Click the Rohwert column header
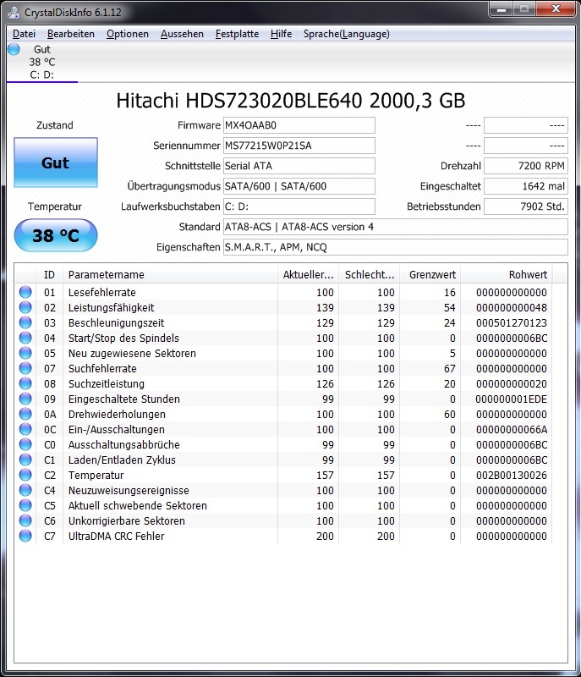Screen dimensions: 581x677 (507, 274)
